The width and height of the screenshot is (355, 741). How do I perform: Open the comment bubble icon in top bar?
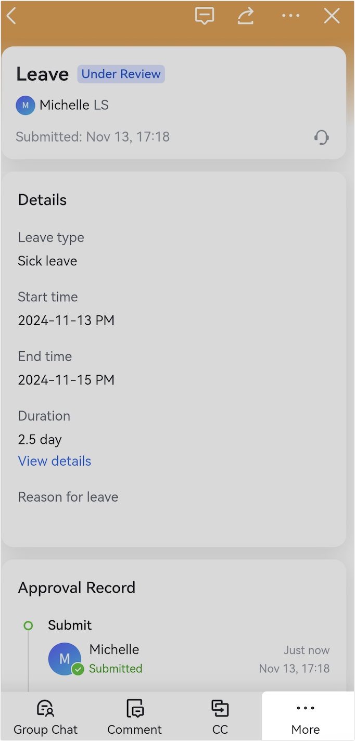(x=204, y=16)
